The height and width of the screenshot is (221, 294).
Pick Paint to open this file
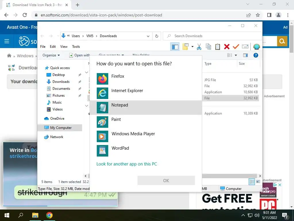[146, 122]
